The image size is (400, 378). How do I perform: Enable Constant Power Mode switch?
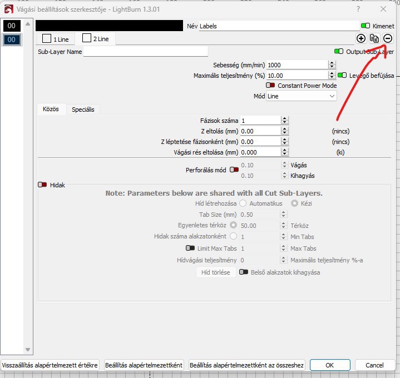pyautogui.click(x=270, y=86)
